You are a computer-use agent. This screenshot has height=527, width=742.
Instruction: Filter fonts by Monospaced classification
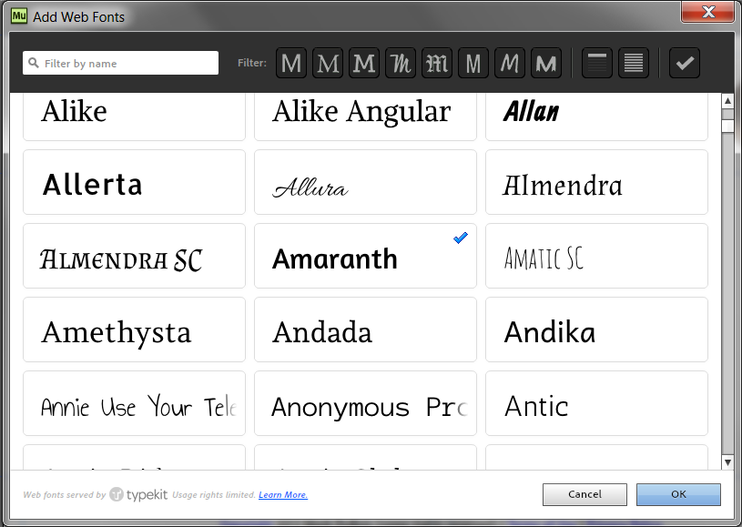tap(473, 63)
